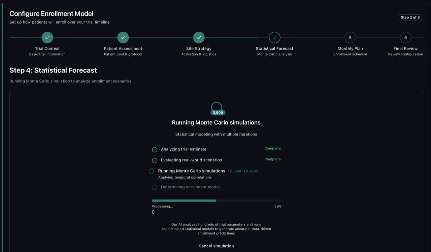Click the 5,000 iteration count badge
The width and height of the screenshot is (431, 252).
[218, 113]
